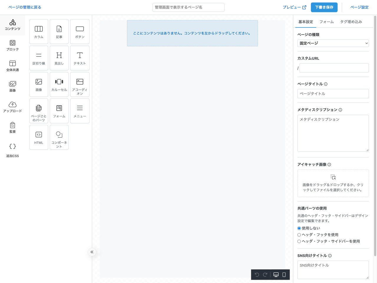The height and width of the screenshot is (283, 377).
Task: Open the 画像 panel in left sidebar
Action: coord(12,85)
